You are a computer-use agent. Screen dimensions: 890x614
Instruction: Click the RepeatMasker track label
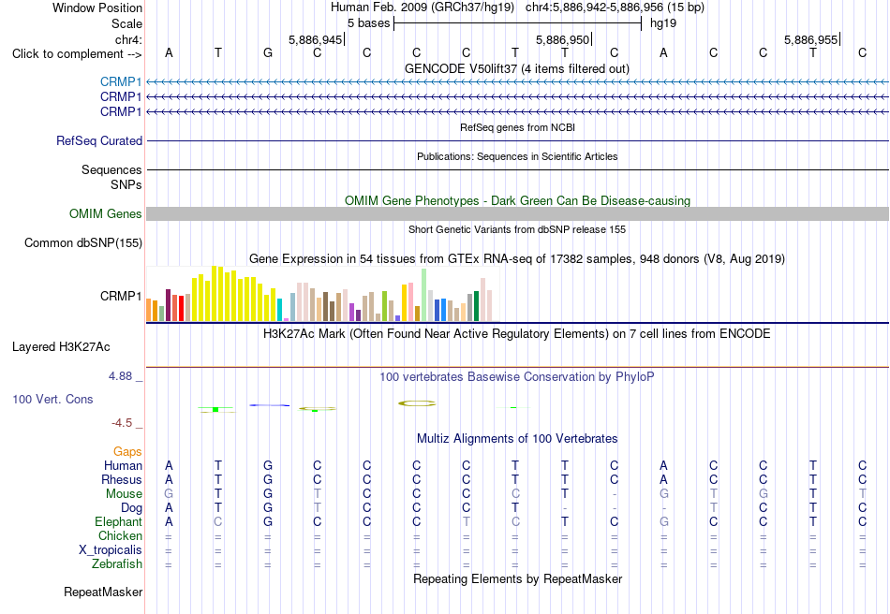(103, 592)
